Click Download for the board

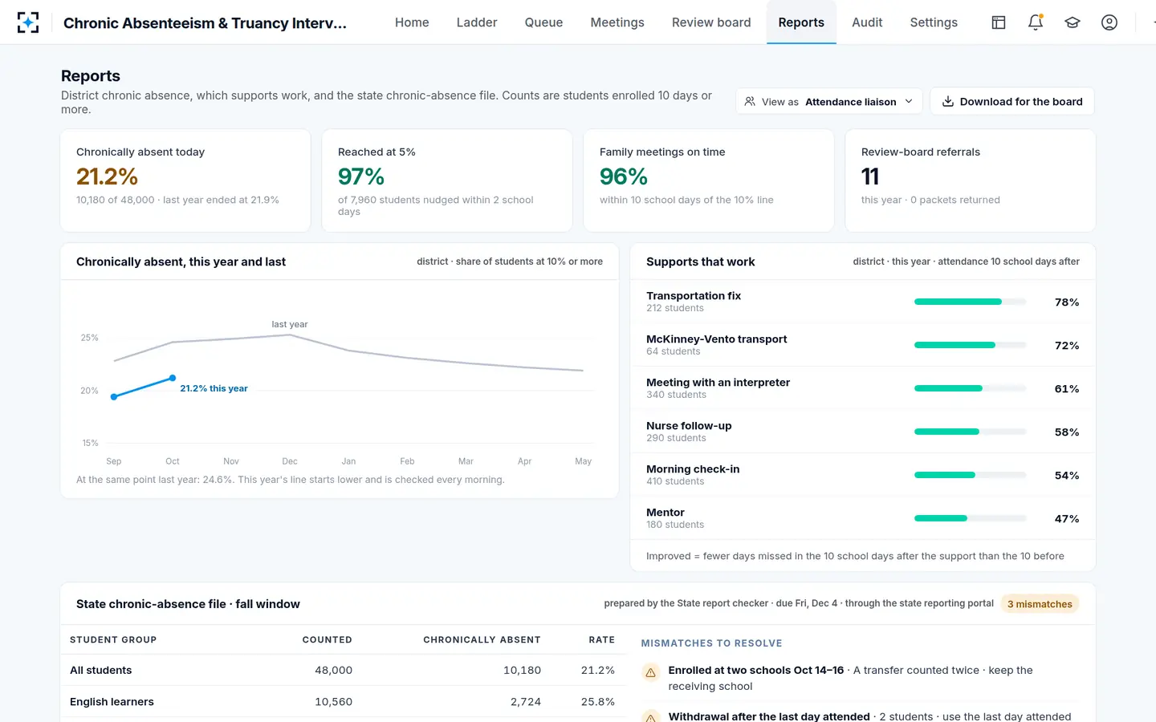pyautogui.click(x=1012, y=101)
